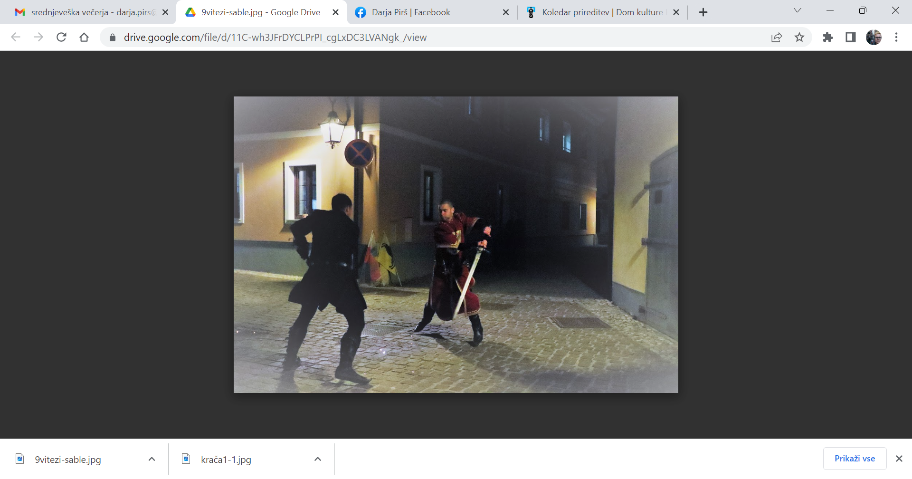The image size is (912, 479).
Task: Close the Google Drive tab
Action: 335,12
